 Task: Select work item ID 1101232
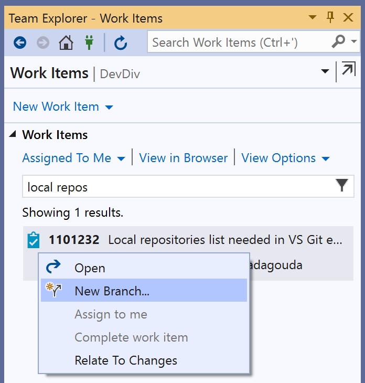pos(74,240)
